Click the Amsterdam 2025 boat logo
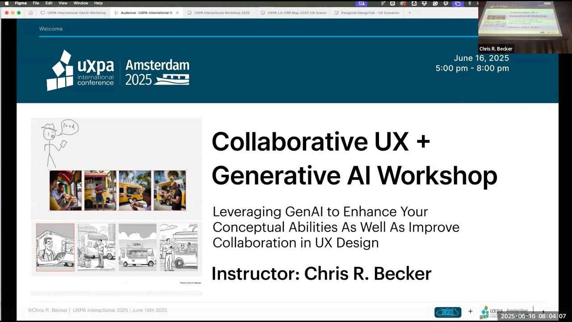 click(x=157, y=72)
